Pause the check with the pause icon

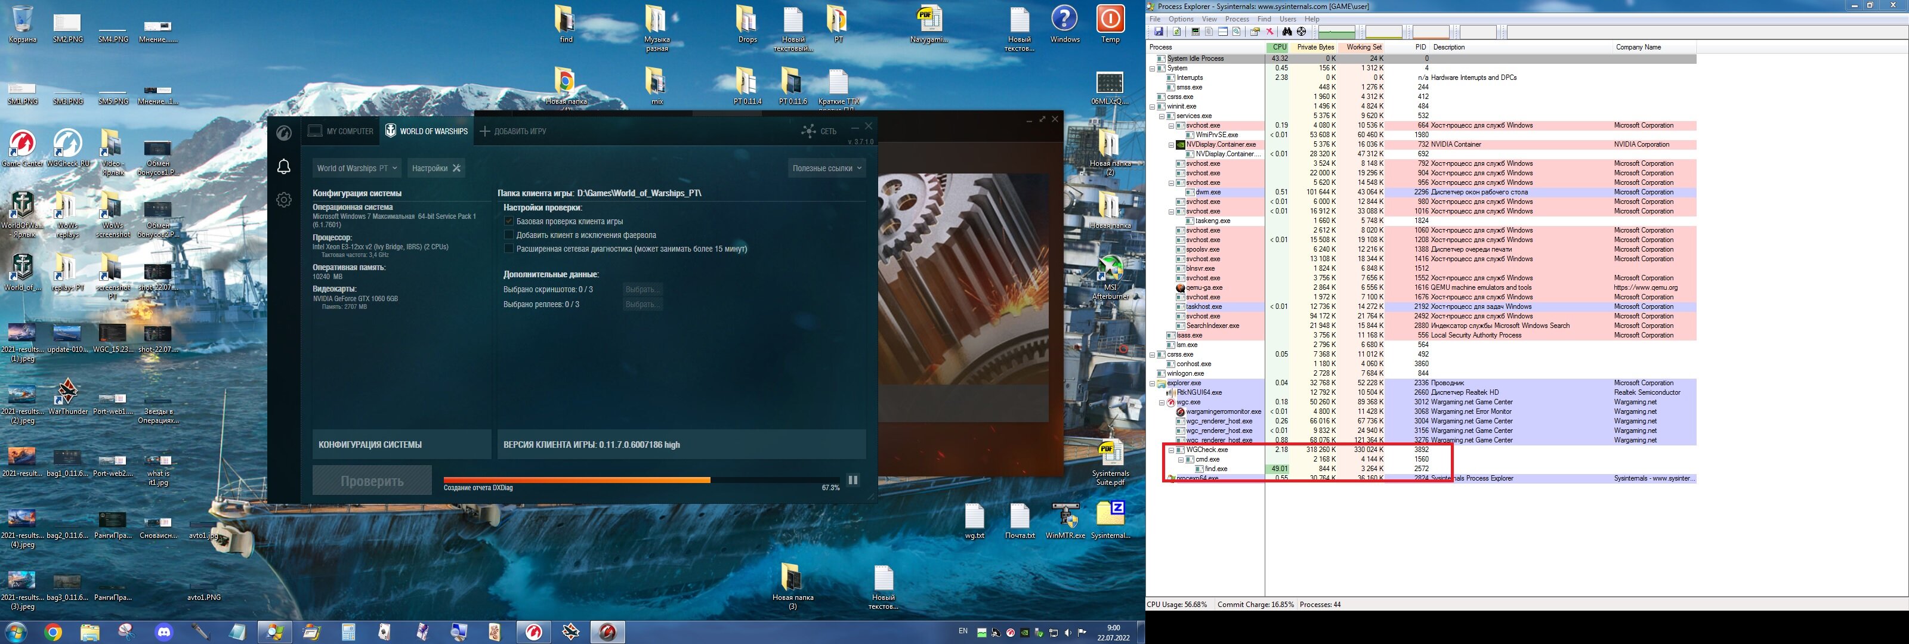(x=853, y=480)
